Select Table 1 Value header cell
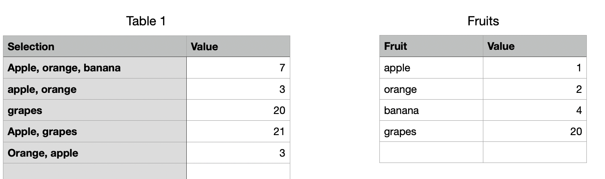The width and height of the screenshot is (605, 179). pos(238,46)
